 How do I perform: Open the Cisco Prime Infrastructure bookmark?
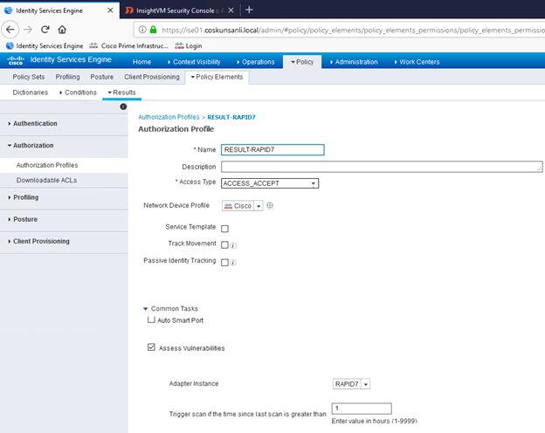click(x=128, y=46)
